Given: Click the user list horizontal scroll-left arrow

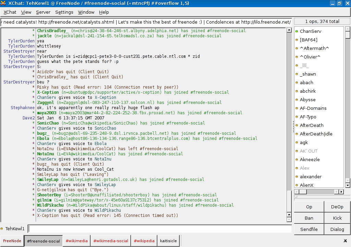Looking at the screenshot, I should tap(296, 192).
